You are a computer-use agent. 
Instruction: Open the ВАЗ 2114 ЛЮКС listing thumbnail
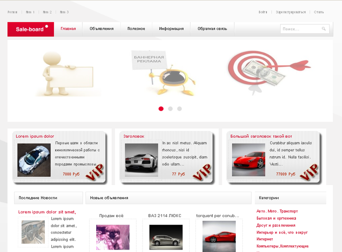click(x=166, y=237)
